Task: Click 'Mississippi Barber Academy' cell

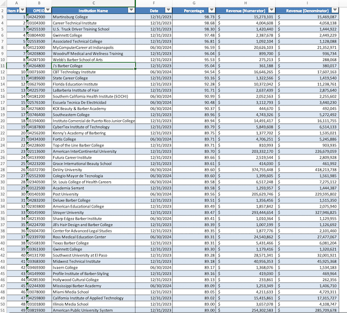Action: tap(93, 286)
